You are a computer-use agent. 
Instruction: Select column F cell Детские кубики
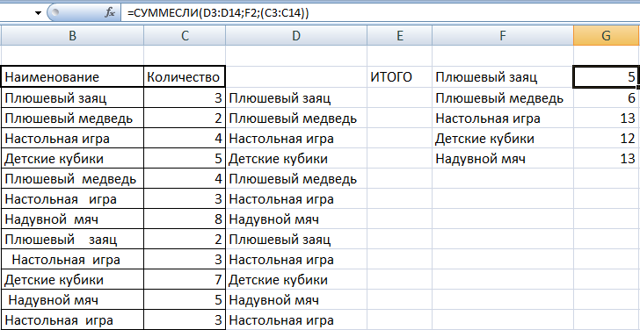point(503,139)
